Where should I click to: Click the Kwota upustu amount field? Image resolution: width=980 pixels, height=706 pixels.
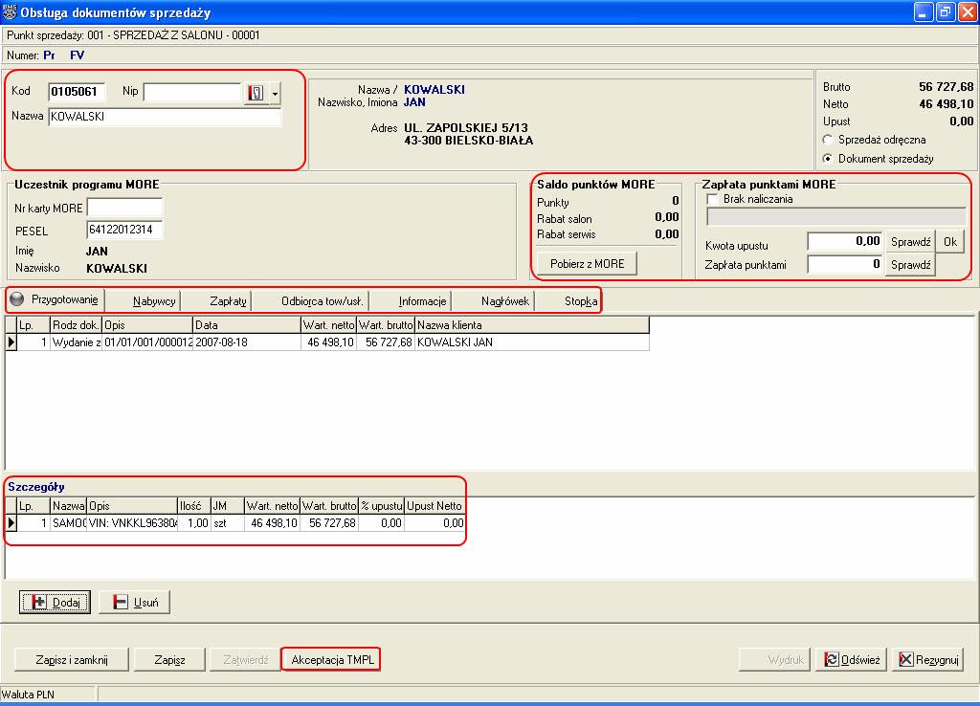click(844, 241)
